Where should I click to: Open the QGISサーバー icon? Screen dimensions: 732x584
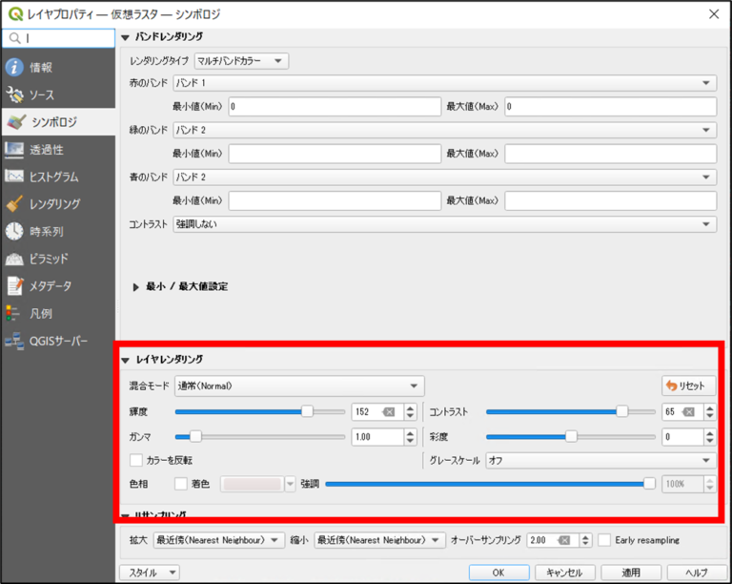tap(14, 341)
